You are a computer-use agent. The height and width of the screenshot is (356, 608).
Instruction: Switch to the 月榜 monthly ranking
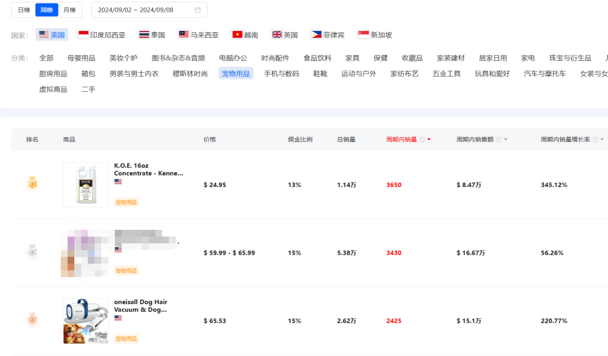(70, 10)
